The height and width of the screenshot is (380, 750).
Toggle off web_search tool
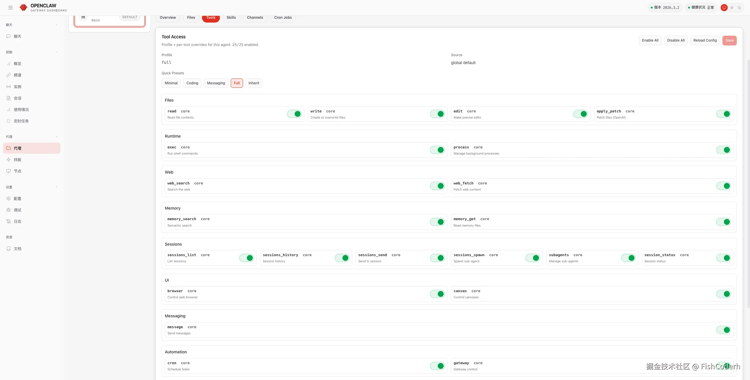437,186
